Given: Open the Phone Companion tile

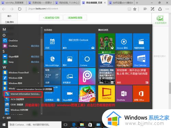Looking at the screenshot, I should point(70,76).
